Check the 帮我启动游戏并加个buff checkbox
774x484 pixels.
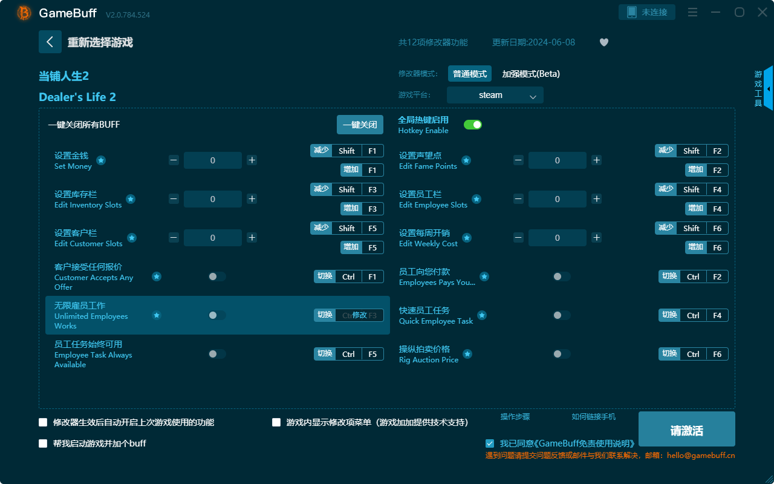[43, 443]
